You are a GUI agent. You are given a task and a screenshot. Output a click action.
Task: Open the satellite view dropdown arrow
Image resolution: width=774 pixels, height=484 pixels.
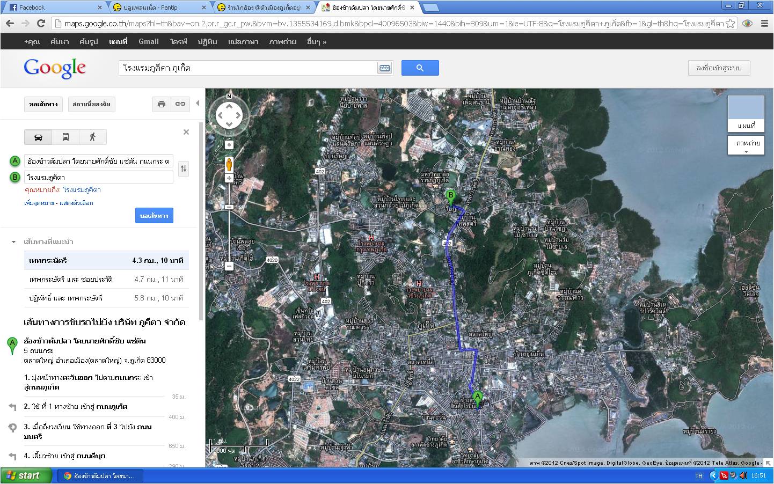[746, 152]
